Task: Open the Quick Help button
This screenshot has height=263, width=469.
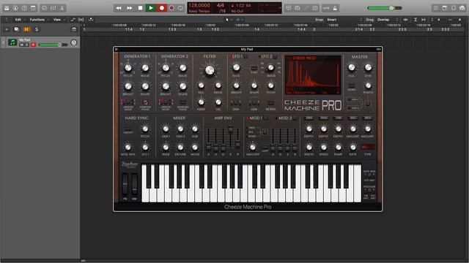Action: pos(24,8)
